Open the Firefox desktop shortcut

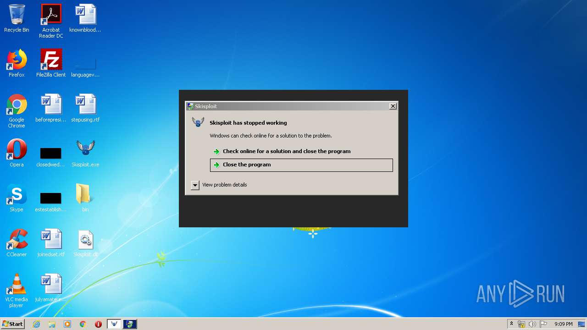click(x=17, y=63)
